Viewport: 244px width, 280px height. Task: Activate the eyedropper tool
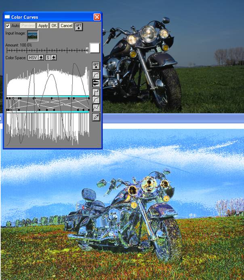point(96,117)
